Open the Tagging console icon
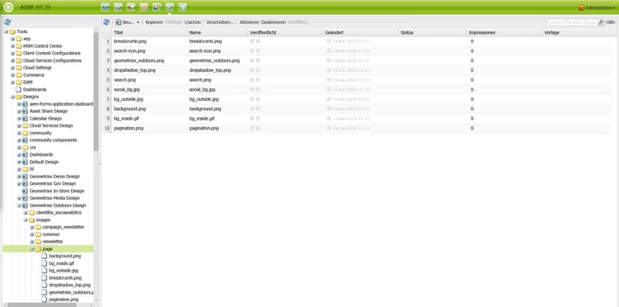619x307 pixels. point(182,7)
